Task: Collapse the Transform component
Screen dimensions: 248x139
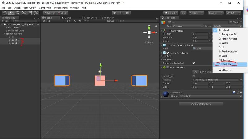Action: 162,31
